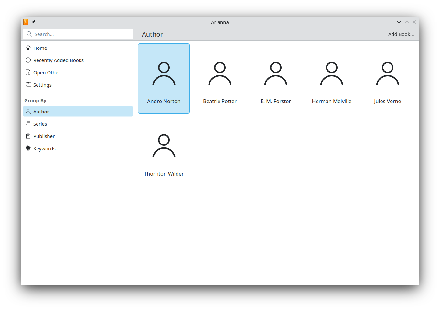
Task: Minimize the Arianna window
Action: (x=399, y=22)
